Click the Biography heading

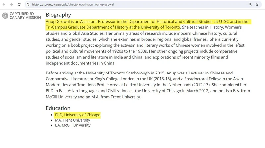click(58, 15)
